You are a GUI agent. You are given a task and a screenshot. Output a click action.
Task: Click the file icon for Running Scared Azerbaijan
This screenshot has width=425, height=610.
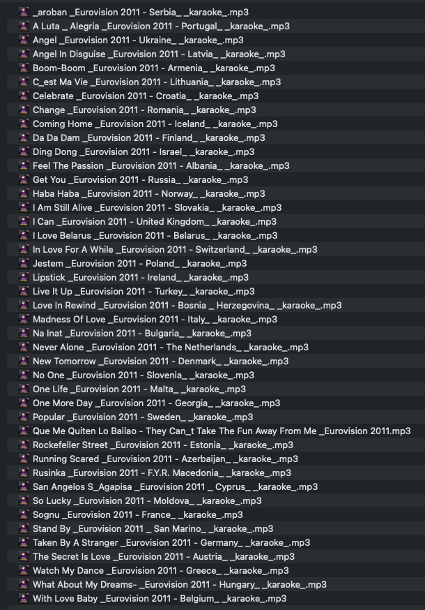pos(24,459)
